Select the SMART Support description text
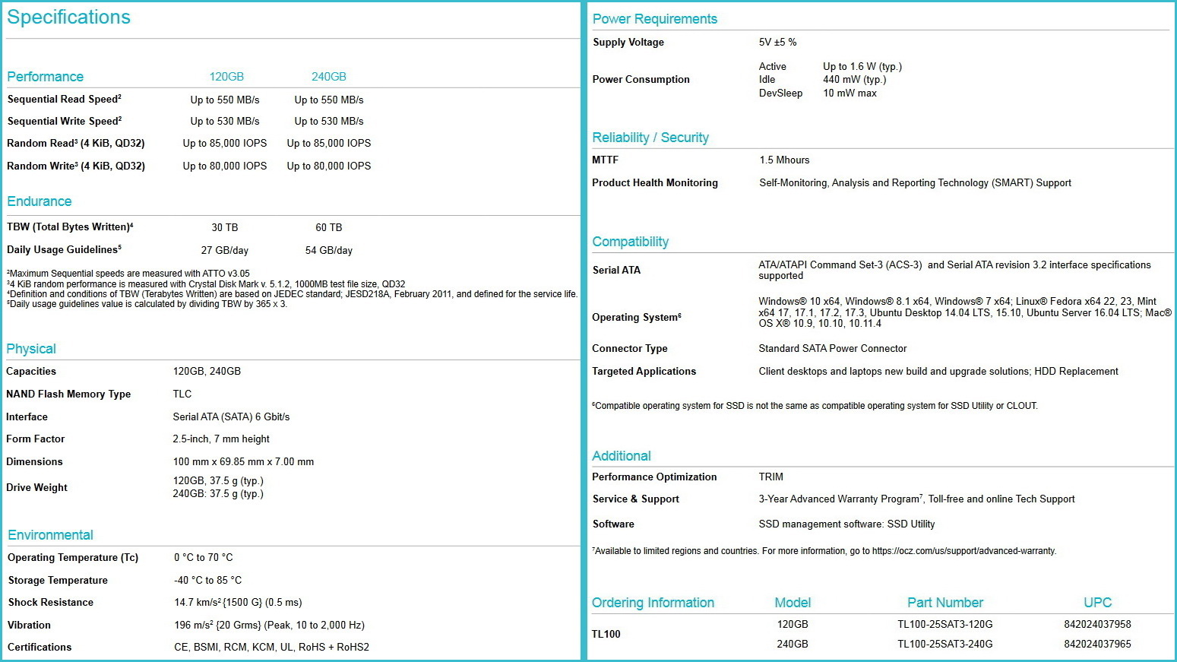The width and height of the screenshot is (1177, 662). coord(915,182)
